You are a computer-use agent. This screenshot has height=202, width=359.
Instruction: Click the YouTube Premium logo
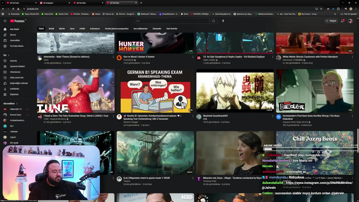pyautogui.click(x=17, y=21)
